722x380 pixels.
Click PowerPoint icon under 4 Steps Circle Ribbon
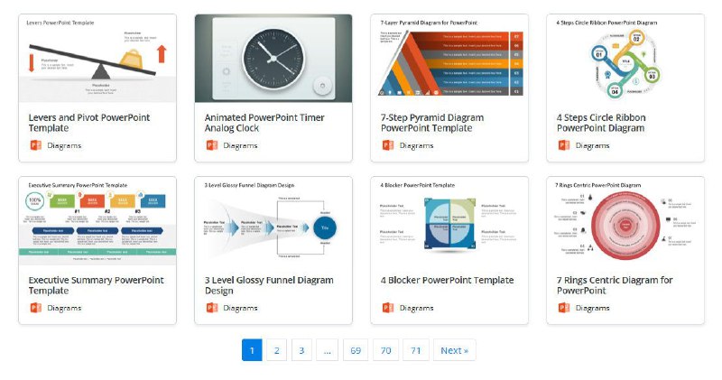pyautogui.click(x=564, y=145)
